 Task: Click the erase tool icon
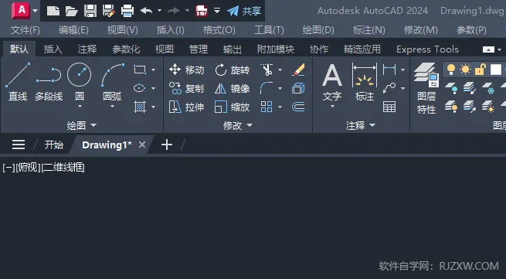click(298, 70)
